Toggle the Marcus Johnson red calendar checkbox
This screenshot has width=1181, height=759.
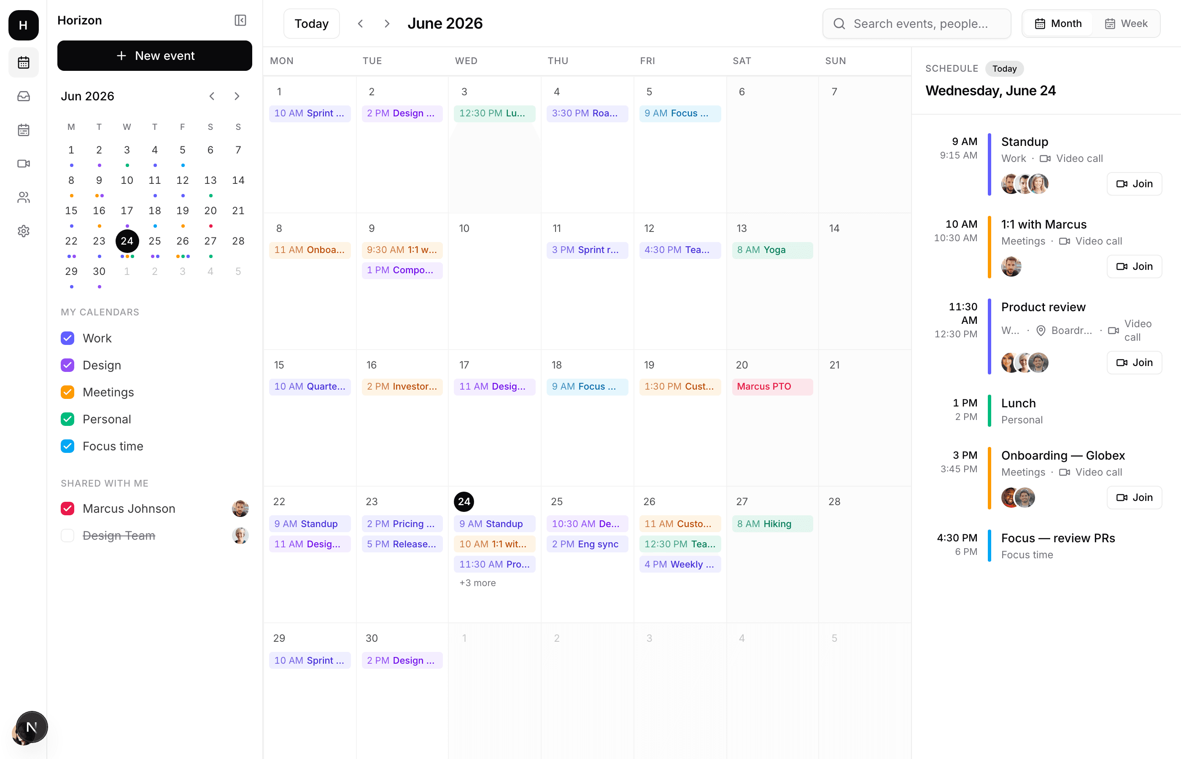point(67,508)
